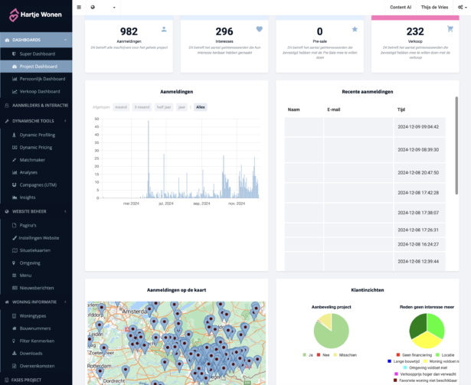The height and width of the screenshot is (385, 471).
Task: Toggle the hamburger menu icon
Action: [79, 7]
